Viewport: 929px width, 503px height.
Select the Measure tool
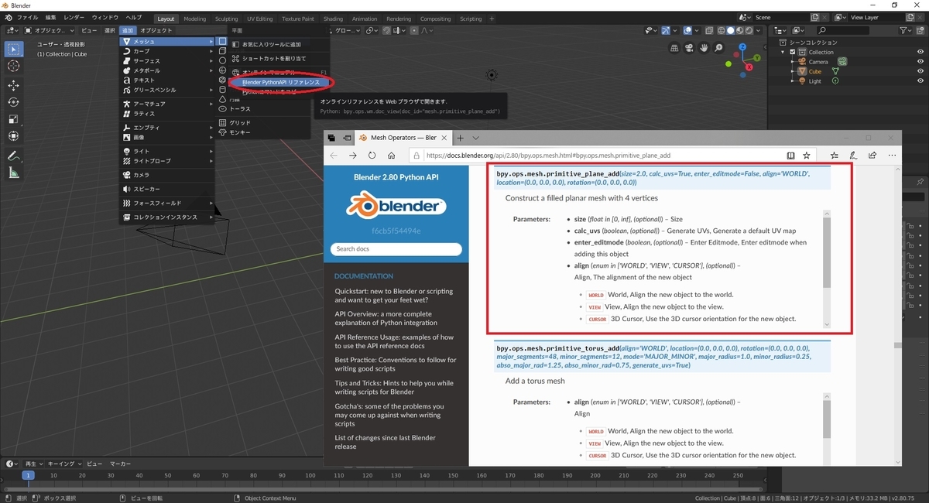(x=14, y=173)
